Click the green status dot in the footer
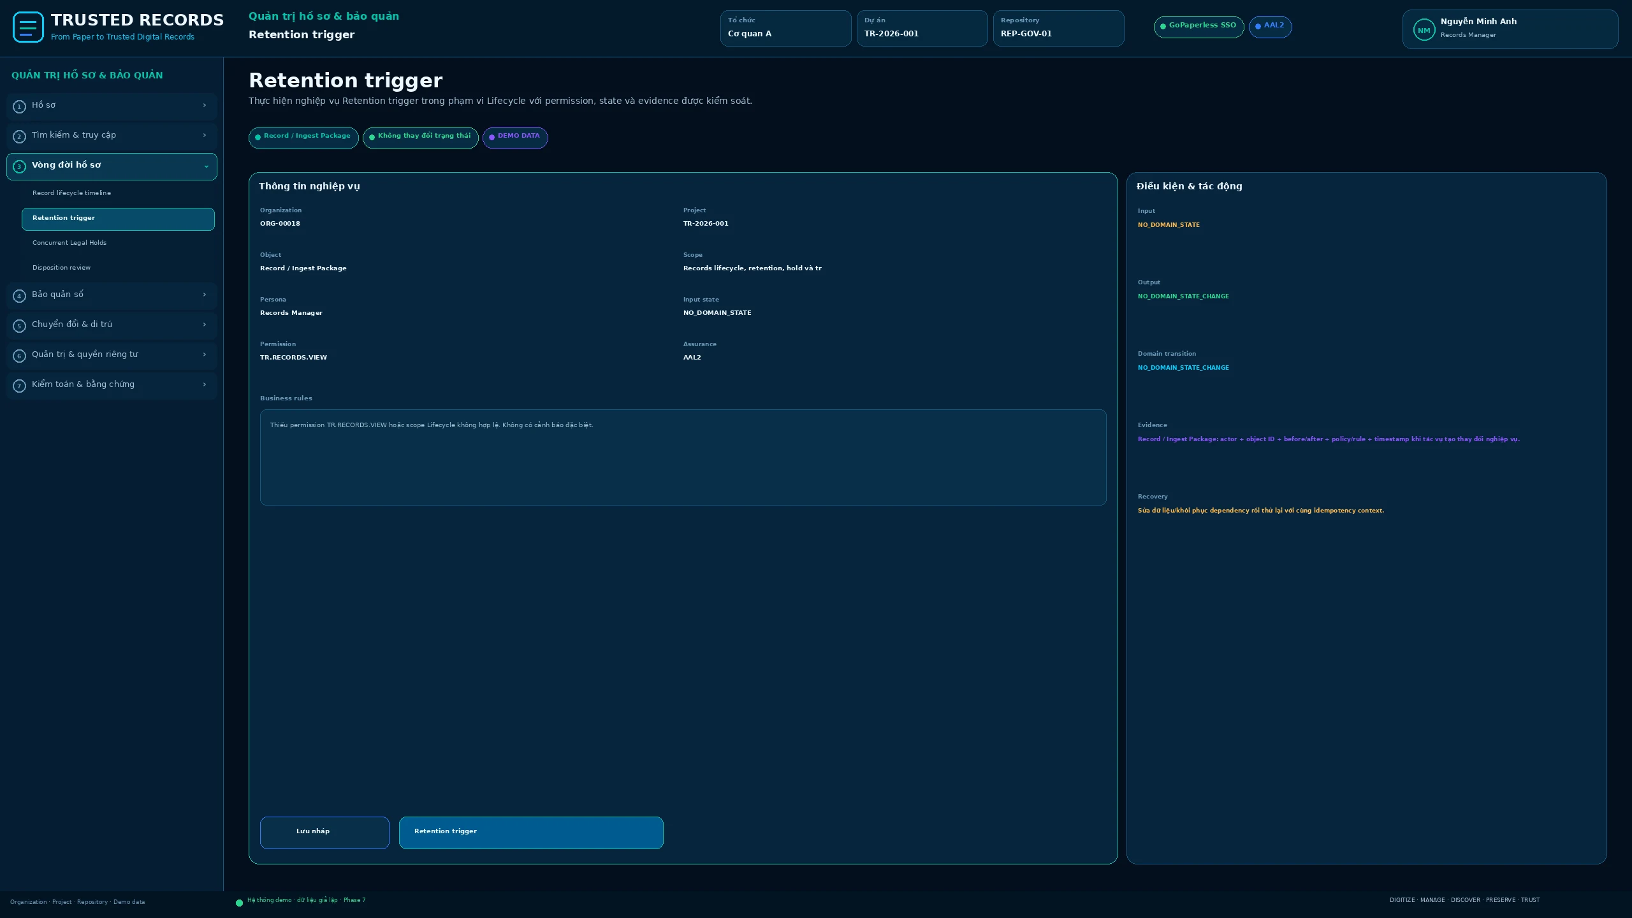 coord(239,903)
